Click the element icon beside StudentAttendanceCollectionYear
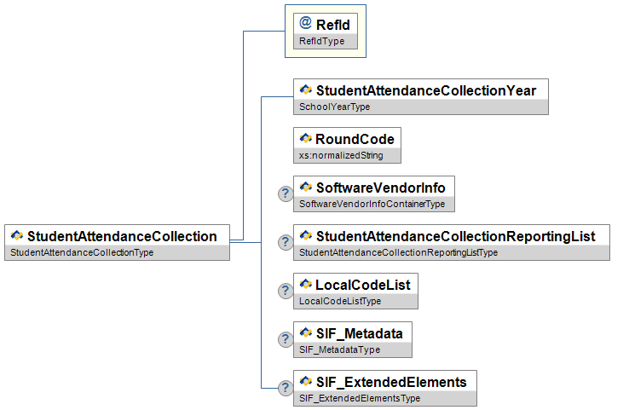Image resolution: width=629 pixels, height=410 pixels. point(305,90)
